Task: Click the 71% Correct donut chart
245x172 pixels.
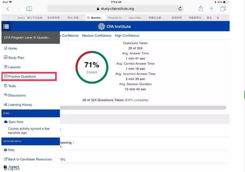Action: click(x=92, y=67)
